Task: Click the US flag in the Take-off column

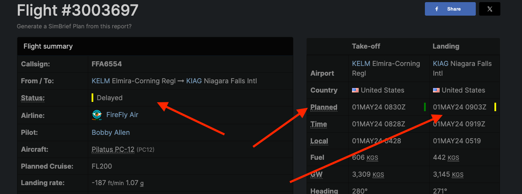Action: (x=355, y=90)
